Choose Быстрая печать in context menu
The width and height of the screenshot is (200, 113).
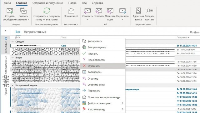click(103, 47)
